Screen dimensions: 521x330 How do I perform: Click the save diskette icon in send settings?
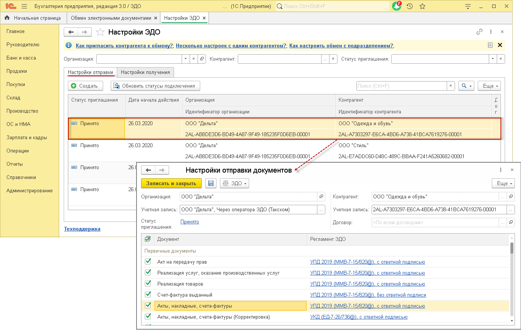pyautogui.click(x=211, y=183)
